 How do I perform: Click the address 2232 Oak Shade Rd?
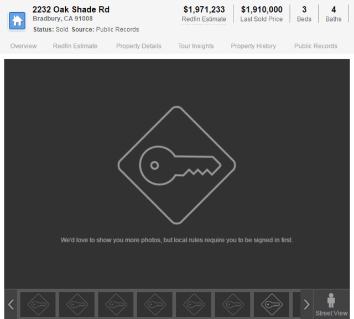click(71, 9)
